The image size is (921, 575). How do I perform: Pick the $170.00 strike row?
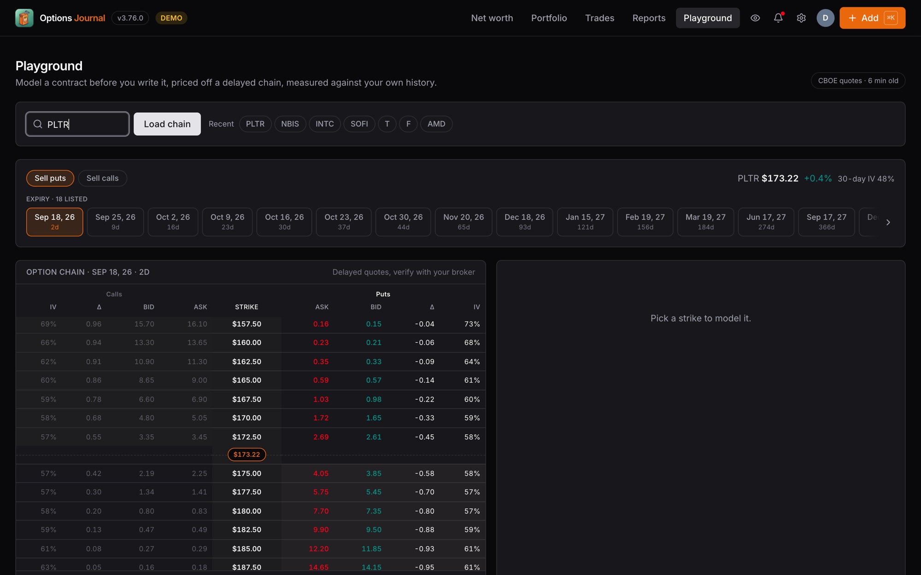tap(251, 418)
